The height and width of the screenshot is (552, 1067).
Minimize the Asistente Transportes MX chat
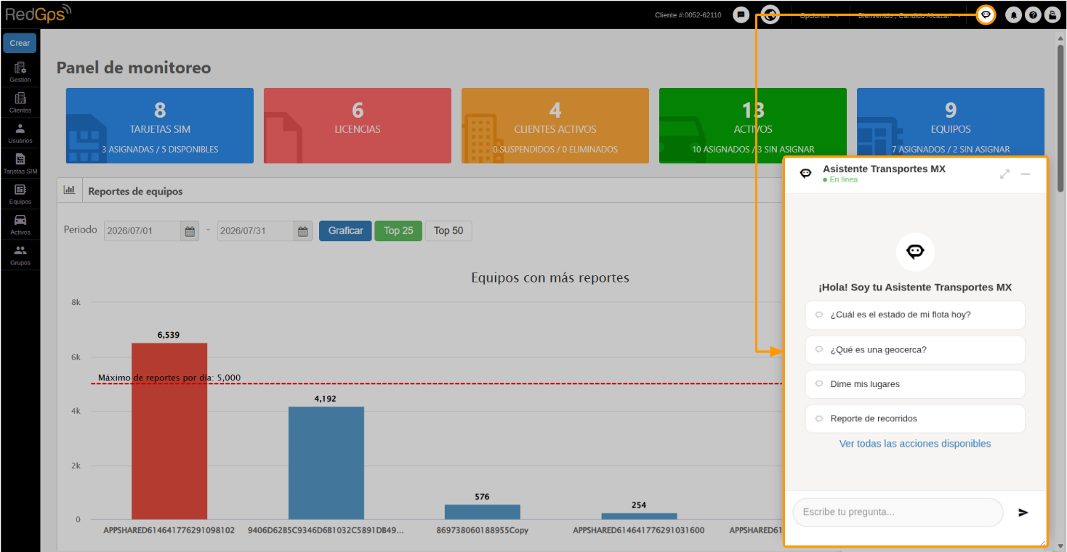click(1026, 174)
